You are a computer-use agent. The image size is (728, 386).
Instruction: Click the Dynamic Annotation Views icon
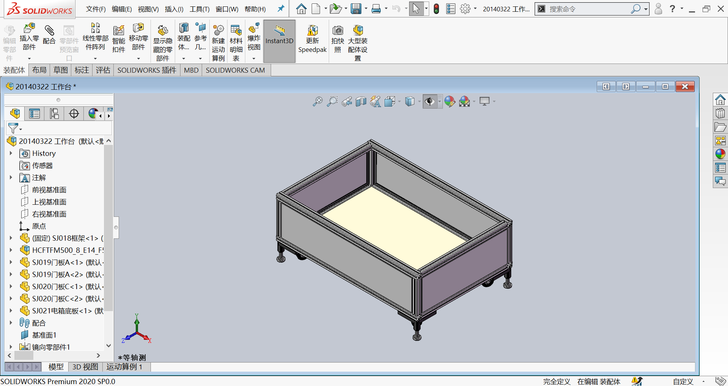(375, 101)
